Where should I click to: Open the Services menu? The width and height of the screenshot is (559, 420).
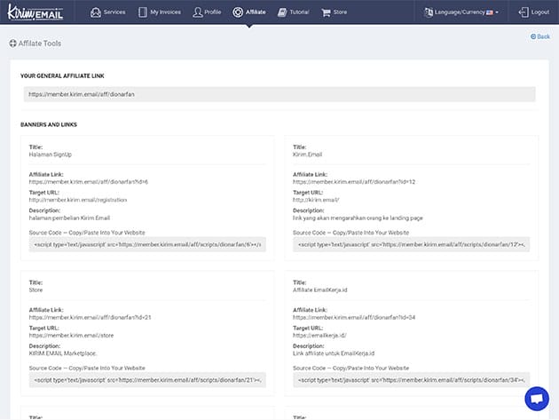coord(108,12)
